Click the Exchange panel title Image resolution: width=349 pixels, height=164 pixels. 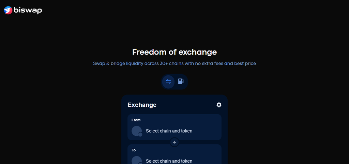point(142,105)
